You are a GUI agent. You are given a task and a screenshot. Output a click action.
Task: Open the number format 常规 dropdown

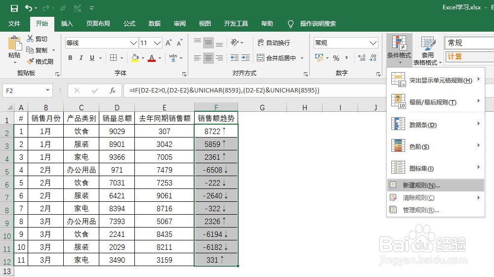coord(373,43)
